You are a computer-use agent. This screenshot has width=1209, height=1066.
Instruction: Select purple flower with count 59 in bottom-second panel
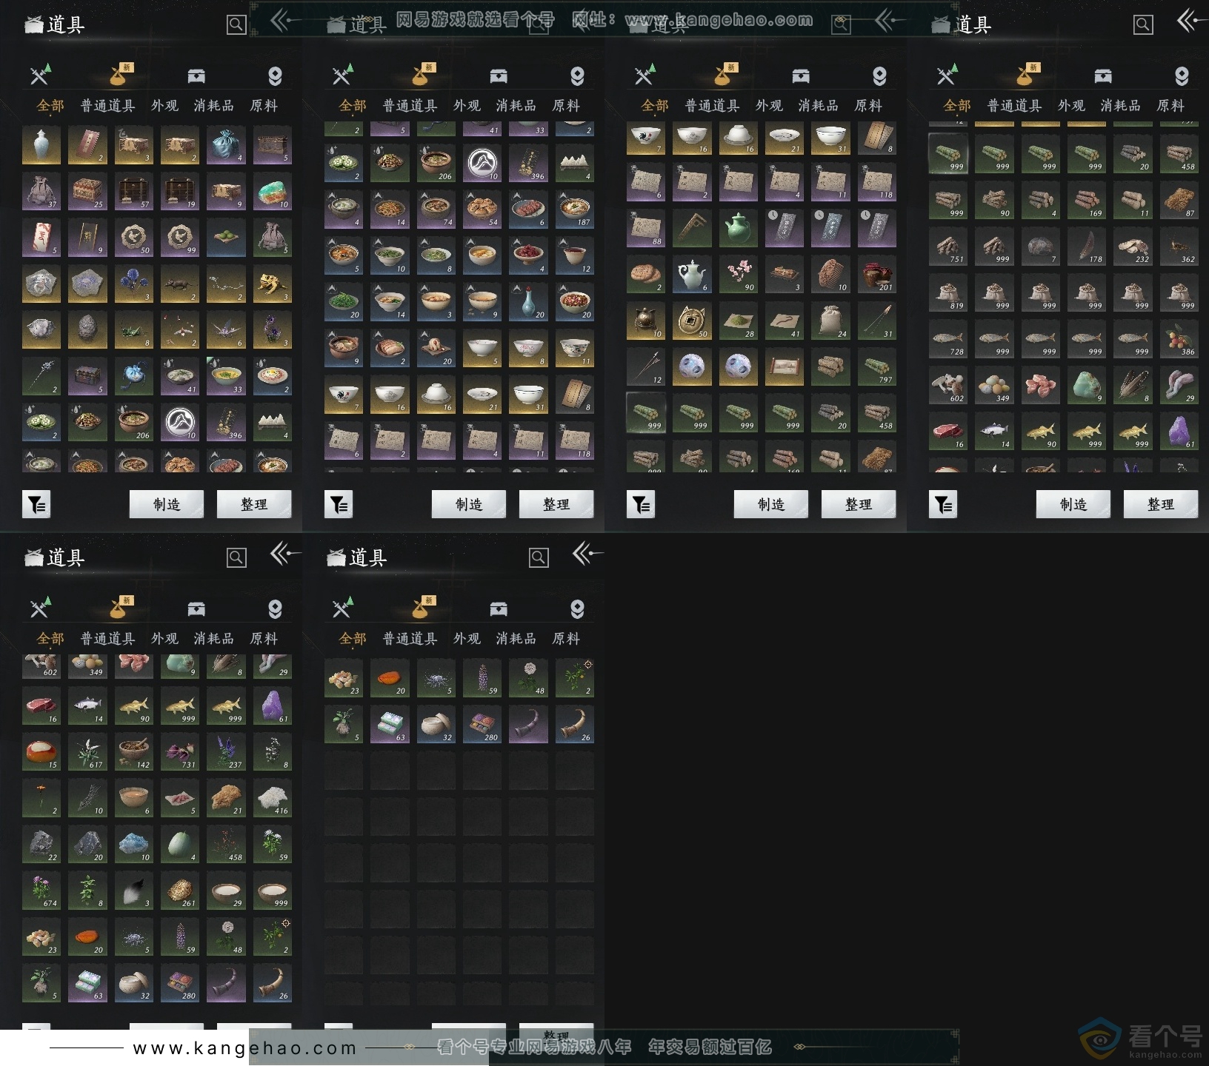pos(482,678)
